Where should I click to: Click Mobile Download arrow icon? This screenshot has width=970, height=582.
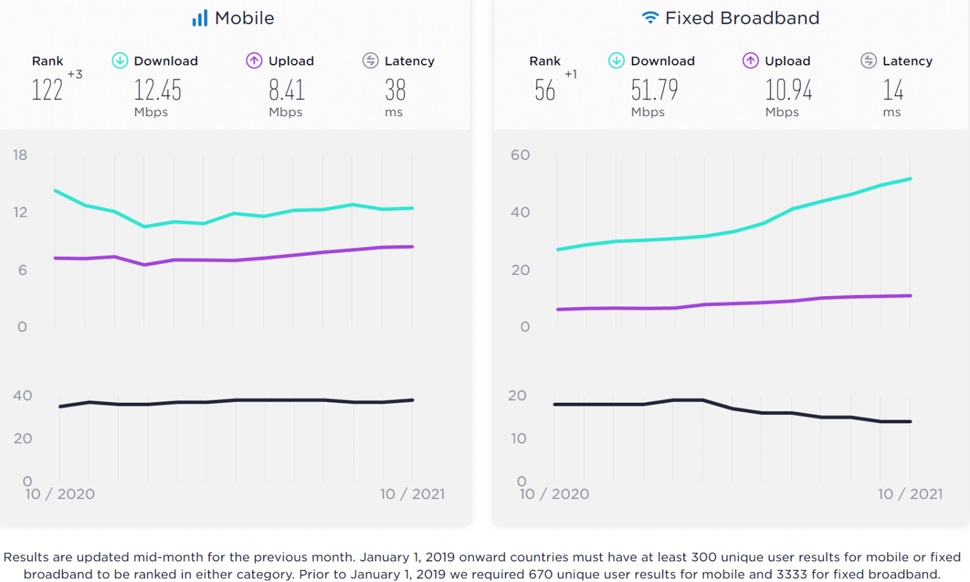[x=120, y=61]
